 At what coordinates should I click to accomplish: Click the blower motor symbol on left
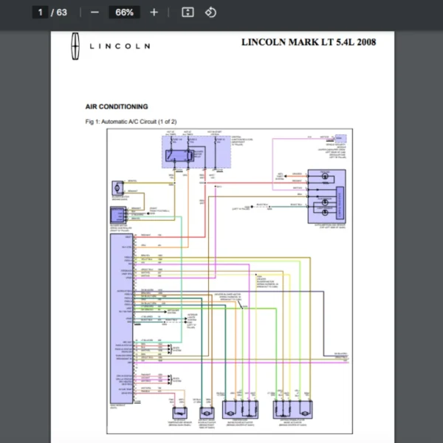pos(117,188)
